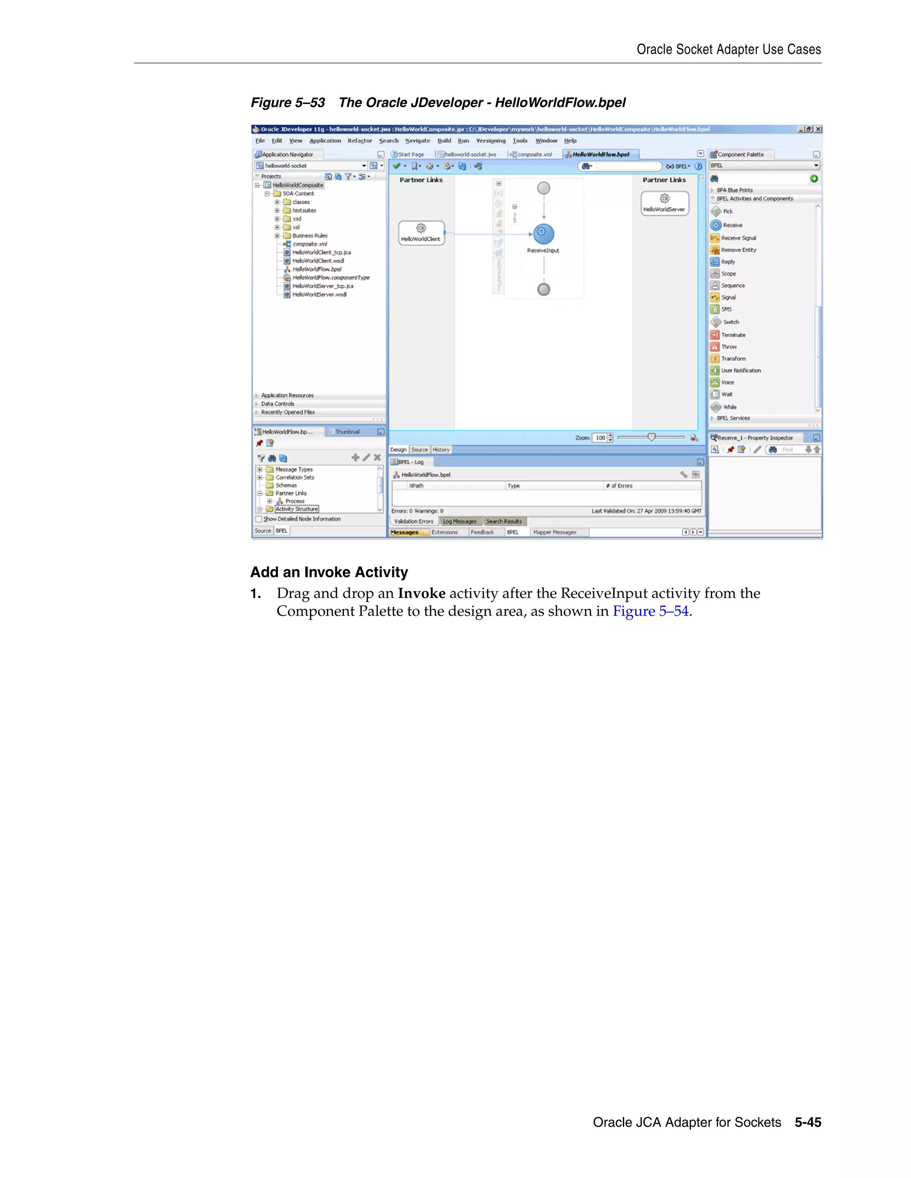Open the Log Messages tab
Viewport: 911px width, 1178px height.
(x=460, y=521)
